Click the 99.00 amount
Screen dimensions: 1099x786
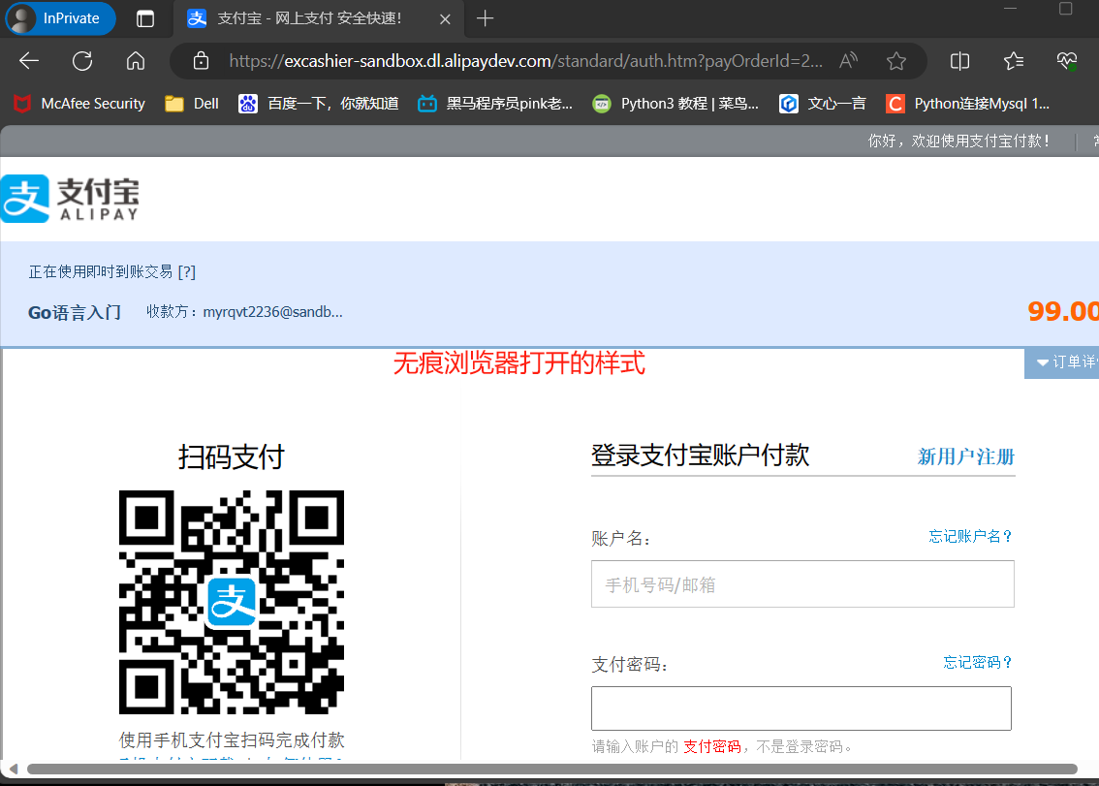pyautogui.click(x=1062, y=311)
